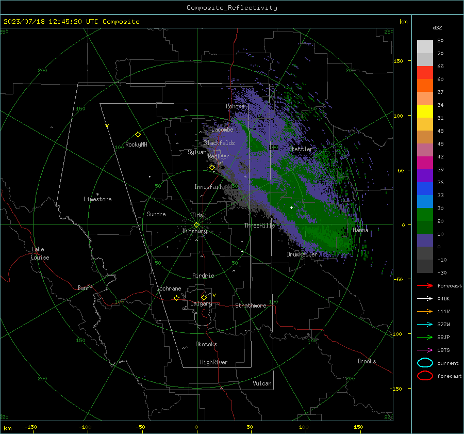Click the Didsbury city label
The height and width of the screenshot is (434, 464).
[x=195, y=231]
